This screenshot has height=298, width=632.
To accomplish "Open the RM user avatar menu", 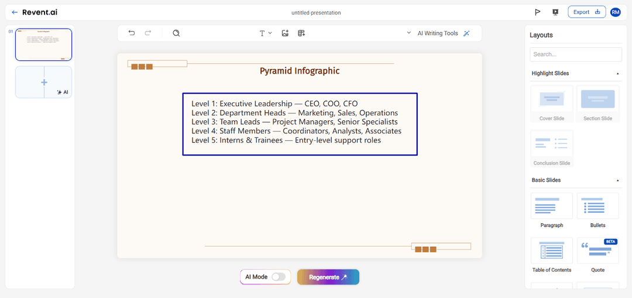I will tap(616, 12).
